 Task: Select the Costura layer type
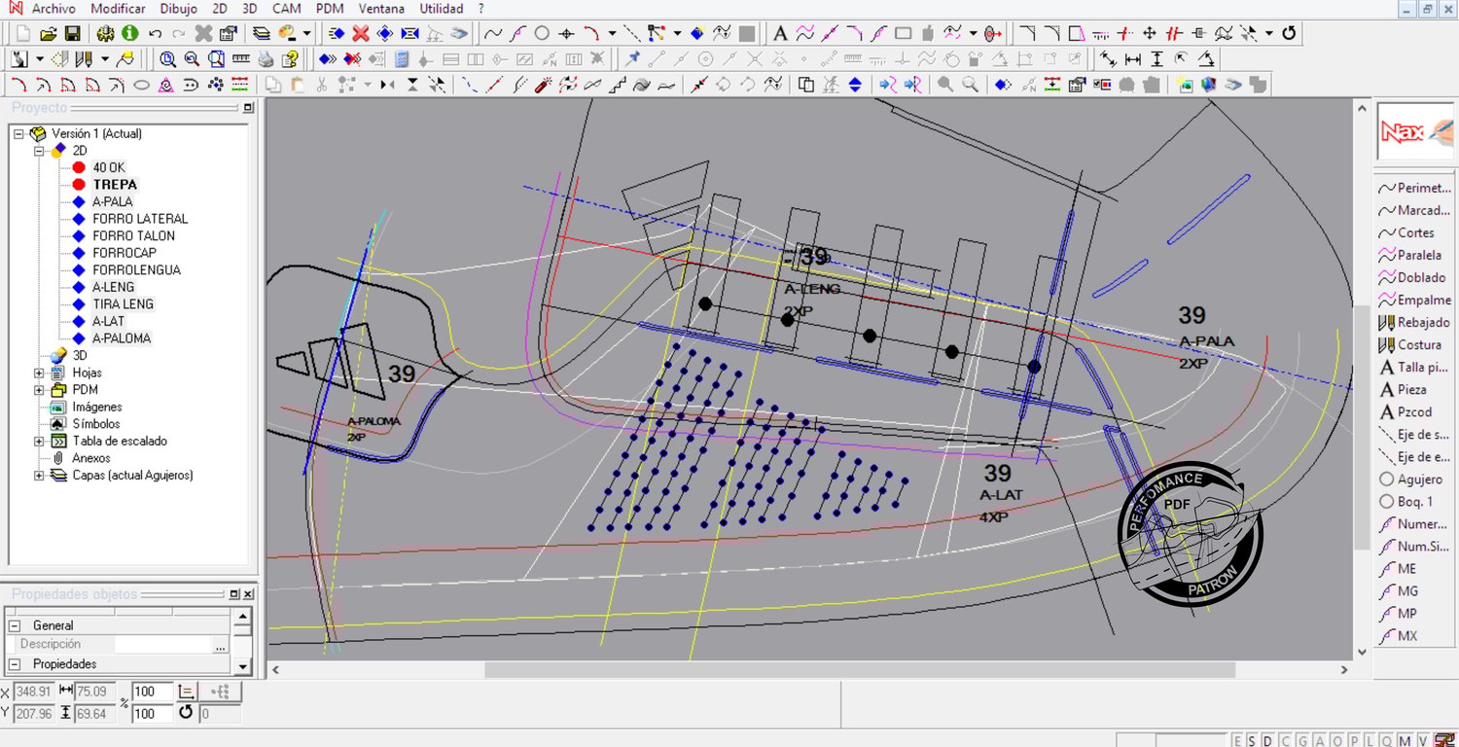pos(1418,344)
